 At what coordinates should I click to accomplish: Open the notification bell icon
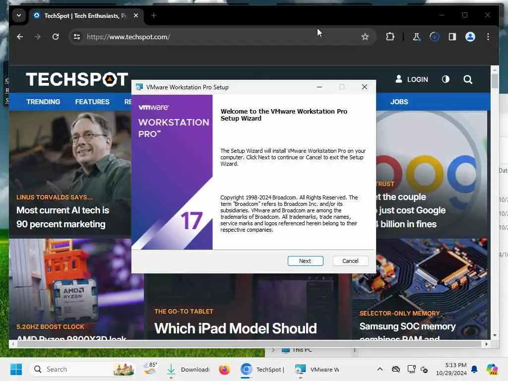(x=474, y=369)
